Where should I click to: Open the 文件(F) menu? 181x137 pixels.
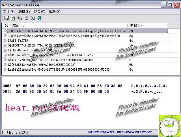click(9, 12)
